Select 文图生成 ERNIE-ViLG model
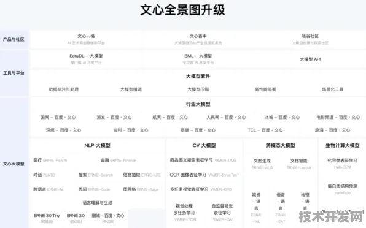This screenshot has height=228, width=366. (x=262, y=164)
